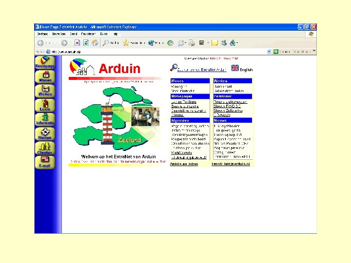Click the yellow notepad toolbar icon
Screen dimensions: 351x263
tap(214, 43)
